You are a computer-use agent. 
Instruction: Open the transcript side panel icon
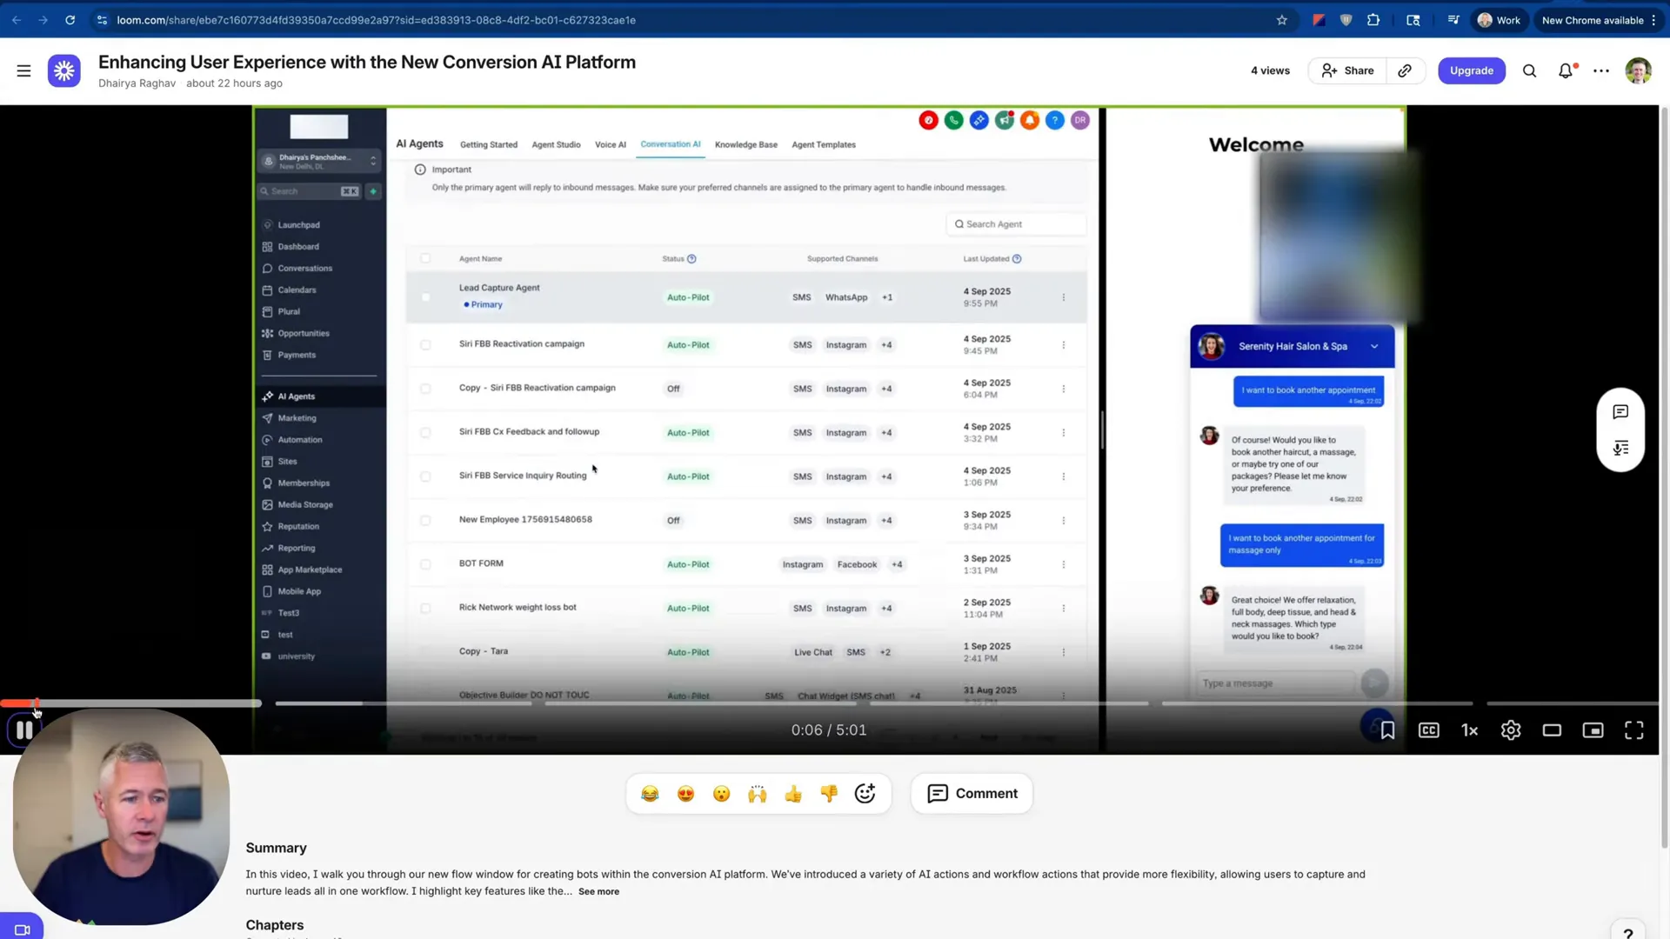(x=1620, y=449)
